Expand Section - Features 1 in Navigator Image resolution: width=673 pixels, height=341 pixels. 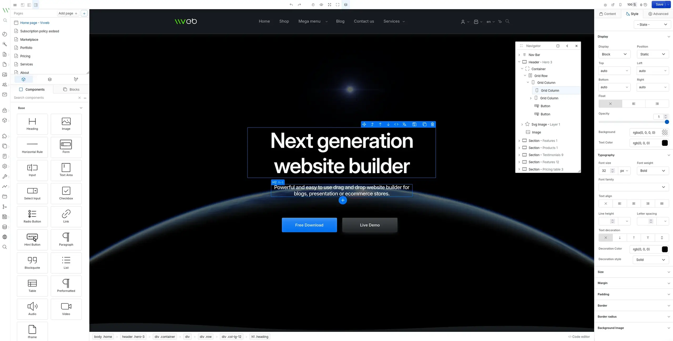coord(519,141)
